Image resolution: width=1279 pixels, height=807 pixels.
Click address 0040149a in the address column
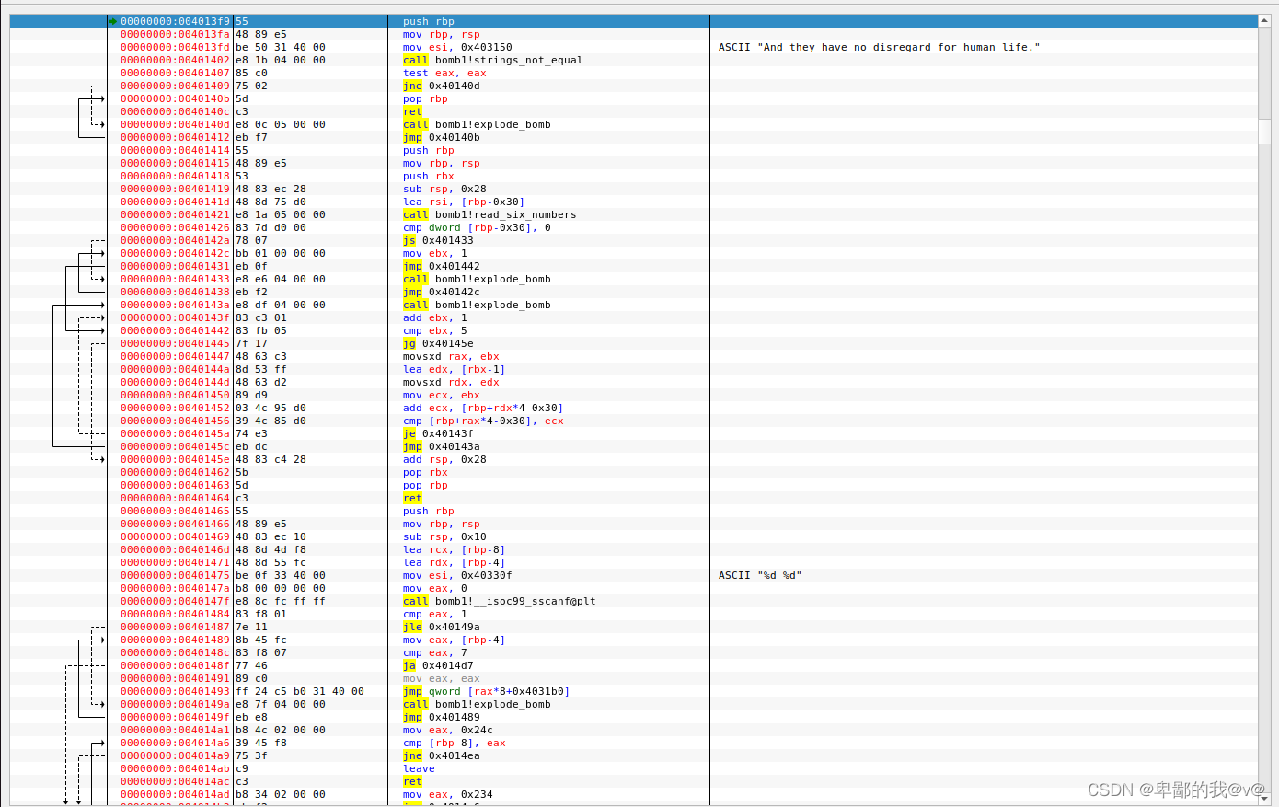point(175,704)
